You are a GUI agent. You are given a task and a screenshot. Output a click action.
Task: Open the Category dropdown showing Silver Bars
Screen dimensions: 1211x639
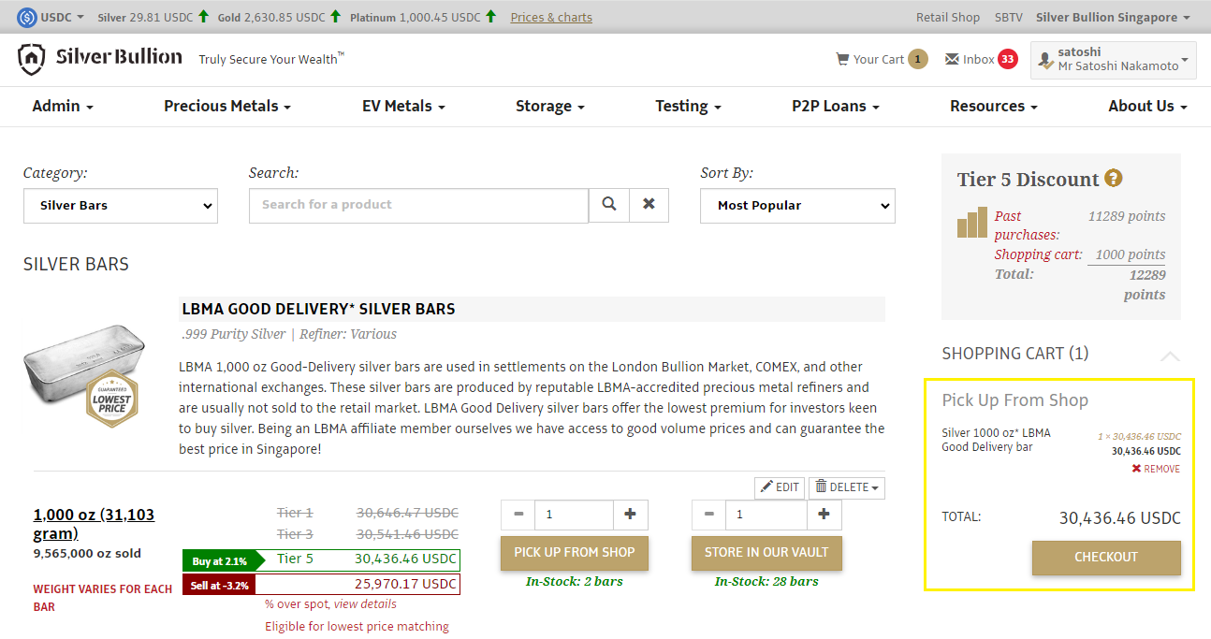pyautogui.click(x=121, y=206)
